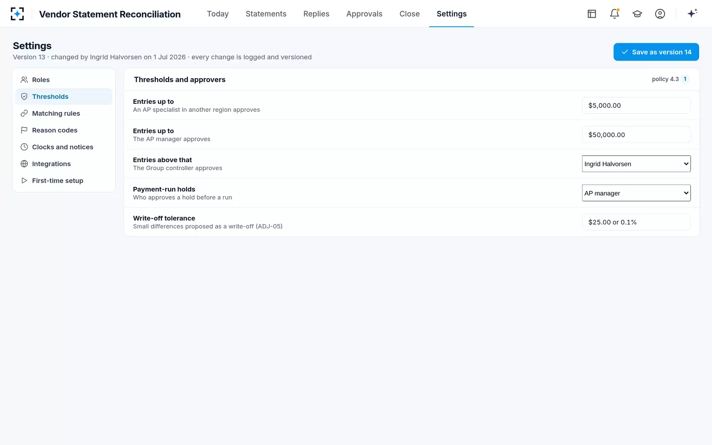Save as version 14
This screenshot has width=712, height=445.
coord(656,52)
